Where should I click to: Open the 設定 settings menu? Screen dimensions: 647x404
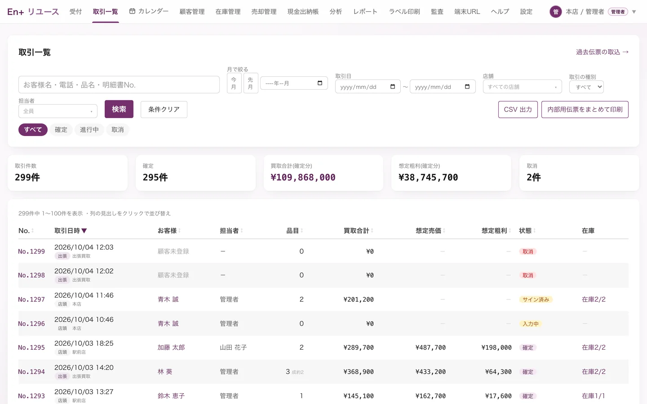[x=527, y=12]
